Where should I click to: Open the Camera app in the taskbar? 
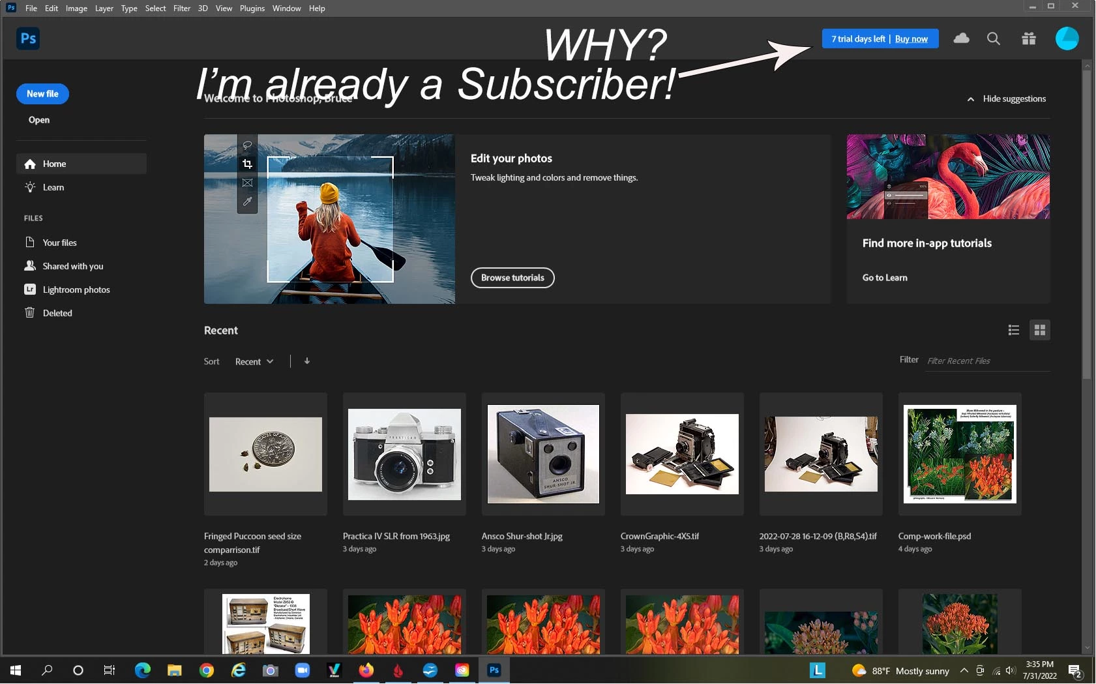point(271,670)
